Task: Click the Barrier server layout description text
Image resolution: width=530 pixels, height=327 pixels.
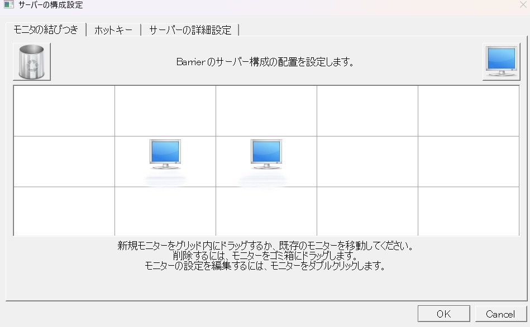Action: (x=265, y=62)
